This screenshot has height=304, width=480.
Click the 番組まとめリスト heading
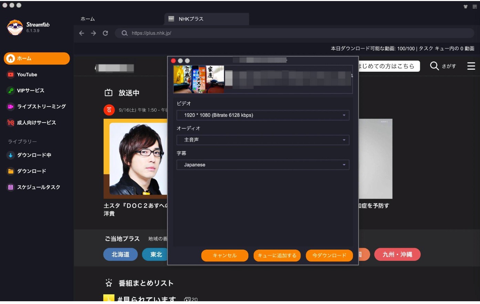click(x=146, y=283)
